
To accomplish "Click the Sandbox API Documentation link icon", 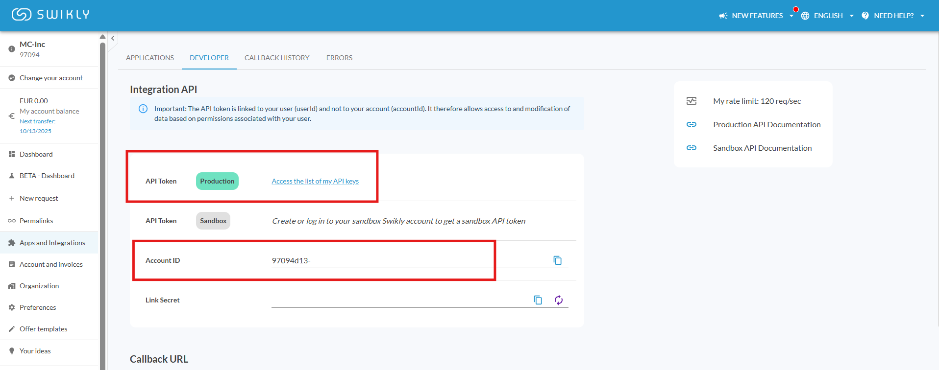I will [692, 148].
